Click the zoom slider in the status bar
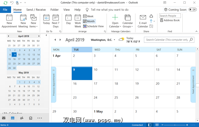This screenshot has width=199, height=127. (x=175, y=125)
